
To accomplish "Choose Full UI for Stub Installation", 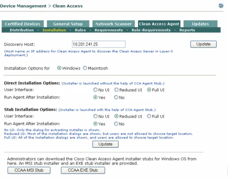I will pos(149,116).
